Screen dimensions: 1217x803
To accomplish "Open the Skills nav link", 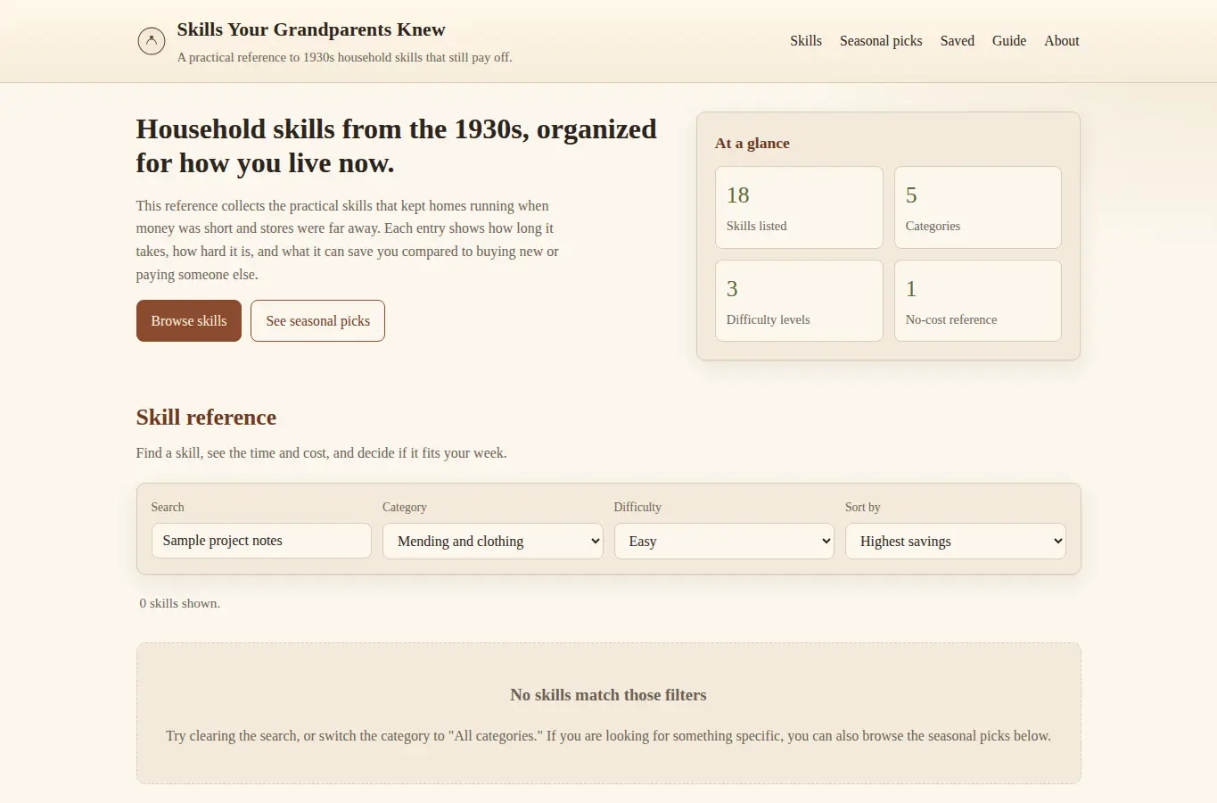I will click(806, 41).
